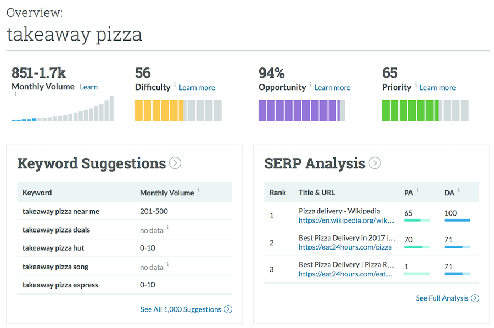The image size is (494, 328).
Task: Select 'takeaway pizza near me' keyword
Action: tap(61, 211)
